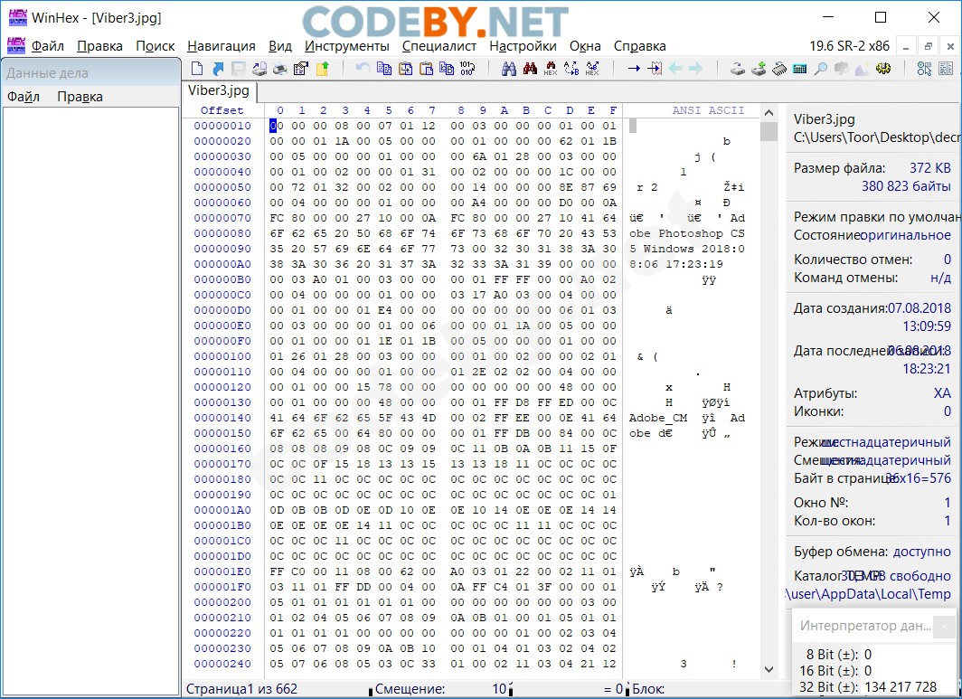Select offset row 00000080
This screenshot has height=699, width=962.
(222, 233)
